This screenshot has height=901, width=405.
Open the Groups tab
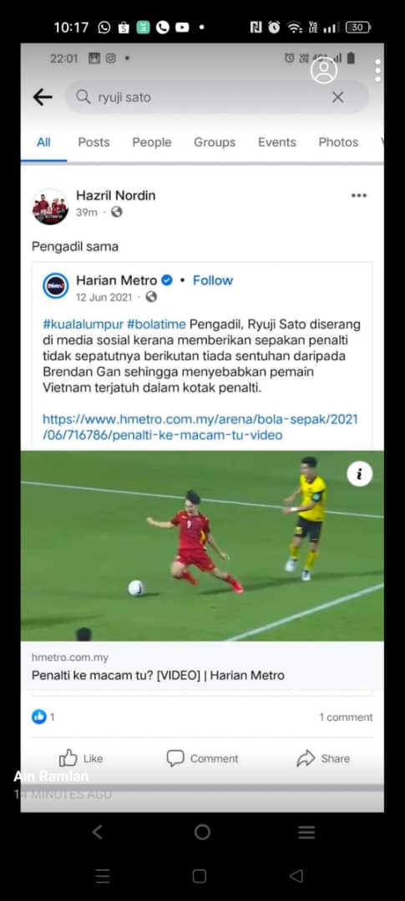pos(215,143)
